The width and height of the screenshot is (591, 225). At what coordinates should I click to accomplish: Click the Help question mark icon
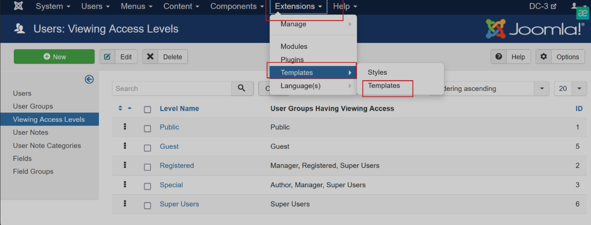coord(499,57)
